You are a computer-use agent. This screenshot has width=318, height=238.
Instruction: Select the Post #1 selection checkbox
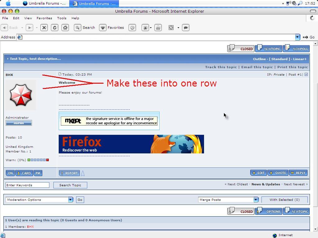pyautogui.click(x=306, y=74)
